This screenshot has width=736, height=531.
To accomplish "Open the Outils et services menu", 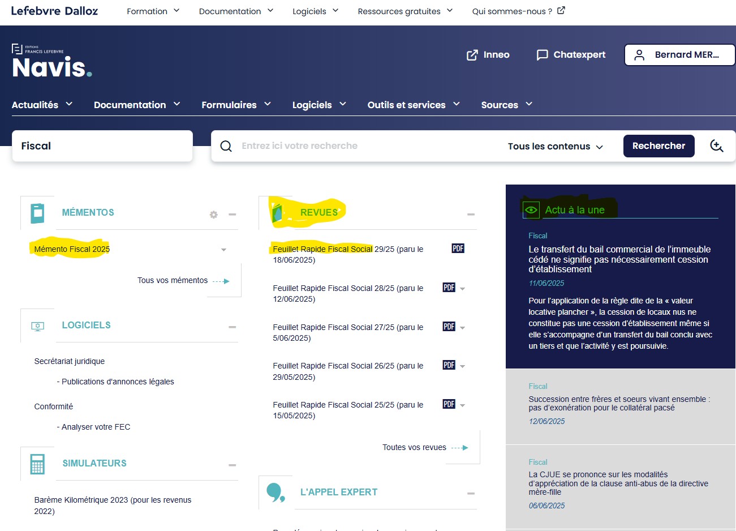I will [x=414, y=105].
